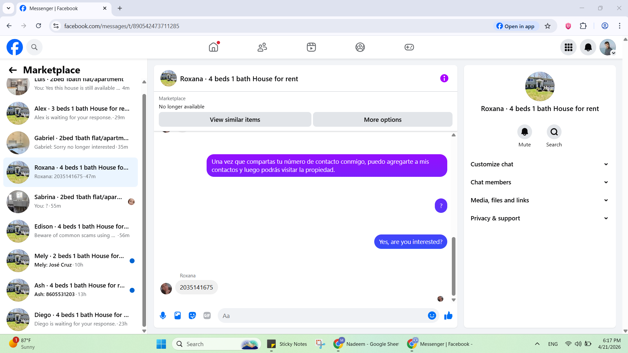The height and width of the screenshot is (353, 628).
Task: Expand Media, files and links section
Action: [x=540, y=200]
